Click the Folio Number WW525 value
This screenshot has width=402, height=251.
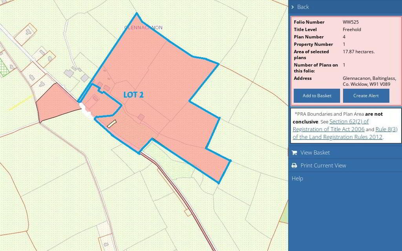(x=350, y=22)
